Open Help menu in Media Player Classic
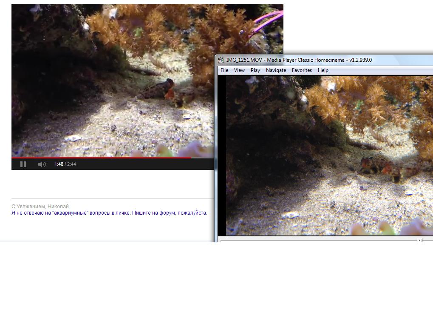The height and width of the screenshot is (313, 433). pyautogui.click(x=323, y=70)
